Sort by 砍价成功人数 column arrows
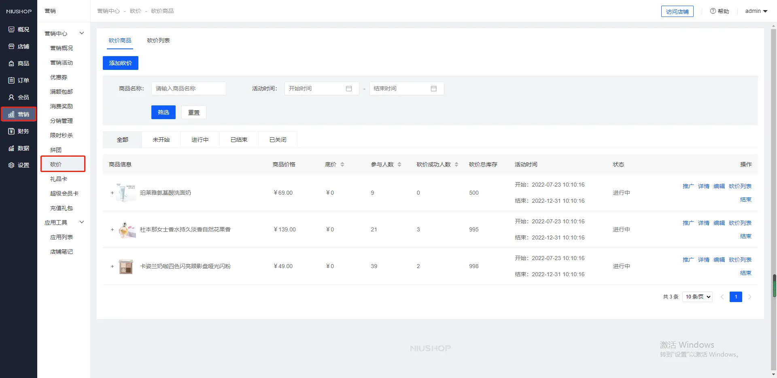The image size is (777, 378). coord(456,164)
